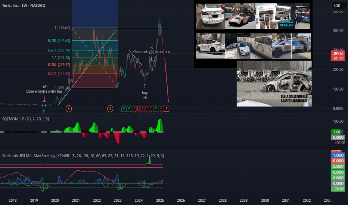Image resolution: width=348 pixels, height=205 pixels.
Task: Click the 284.65 current price label
Action: [x=338, y=53]
